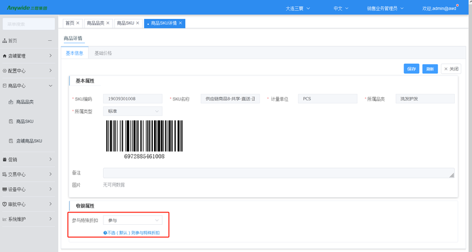472x252 pixels.
Task: Close the 商品品类 tab with its X
Action: 108,23
